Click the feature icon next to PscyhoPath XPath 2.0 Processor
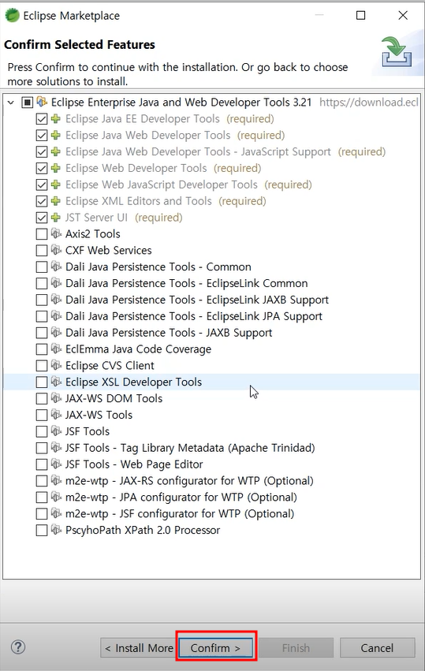The height and width of the screenshot is (671, 425). coord(56,530)
